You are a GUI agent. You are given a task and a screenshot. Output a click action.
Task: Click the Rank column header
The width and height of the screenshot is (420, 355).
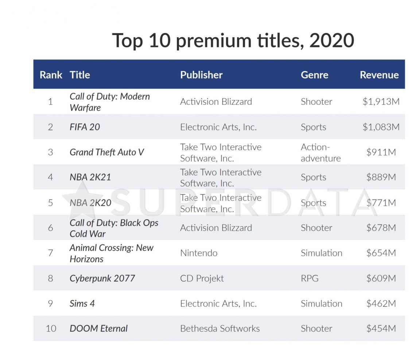(51, 75)
